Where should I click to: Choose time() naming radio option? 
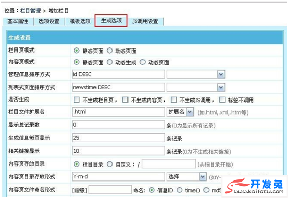(180, 190)
